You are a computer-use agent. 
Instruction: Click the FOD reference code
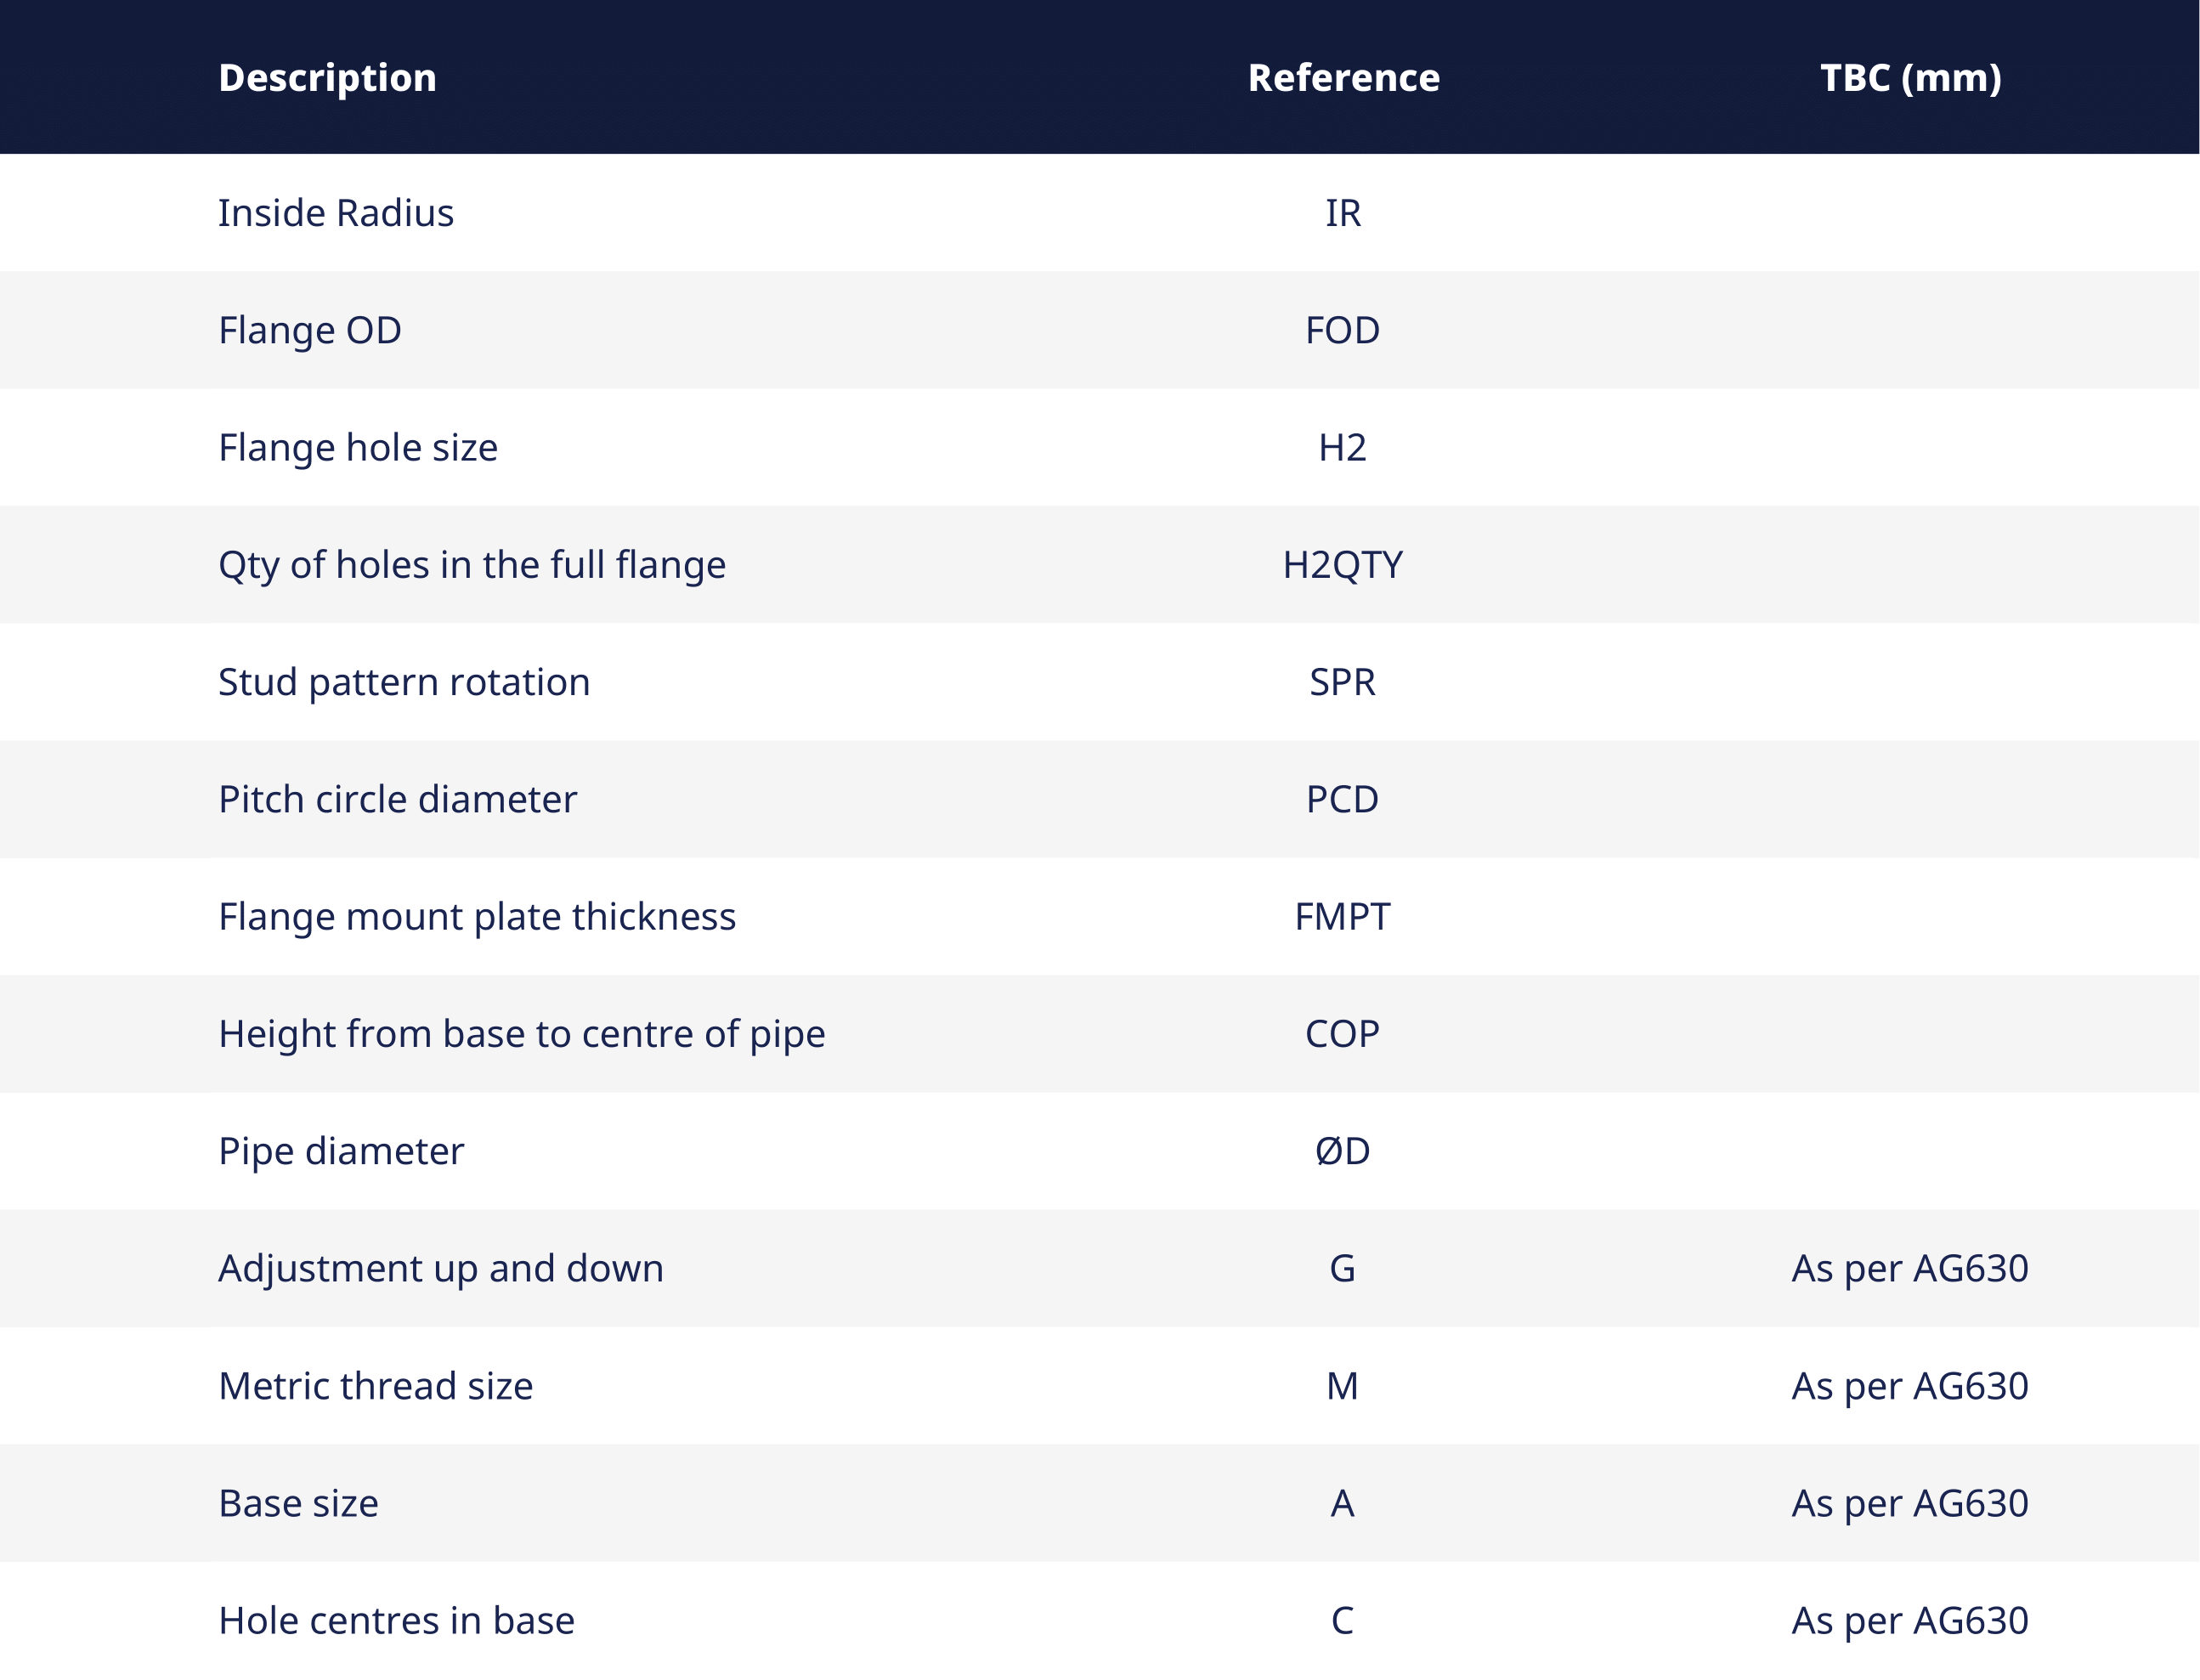click(1342, 330)
